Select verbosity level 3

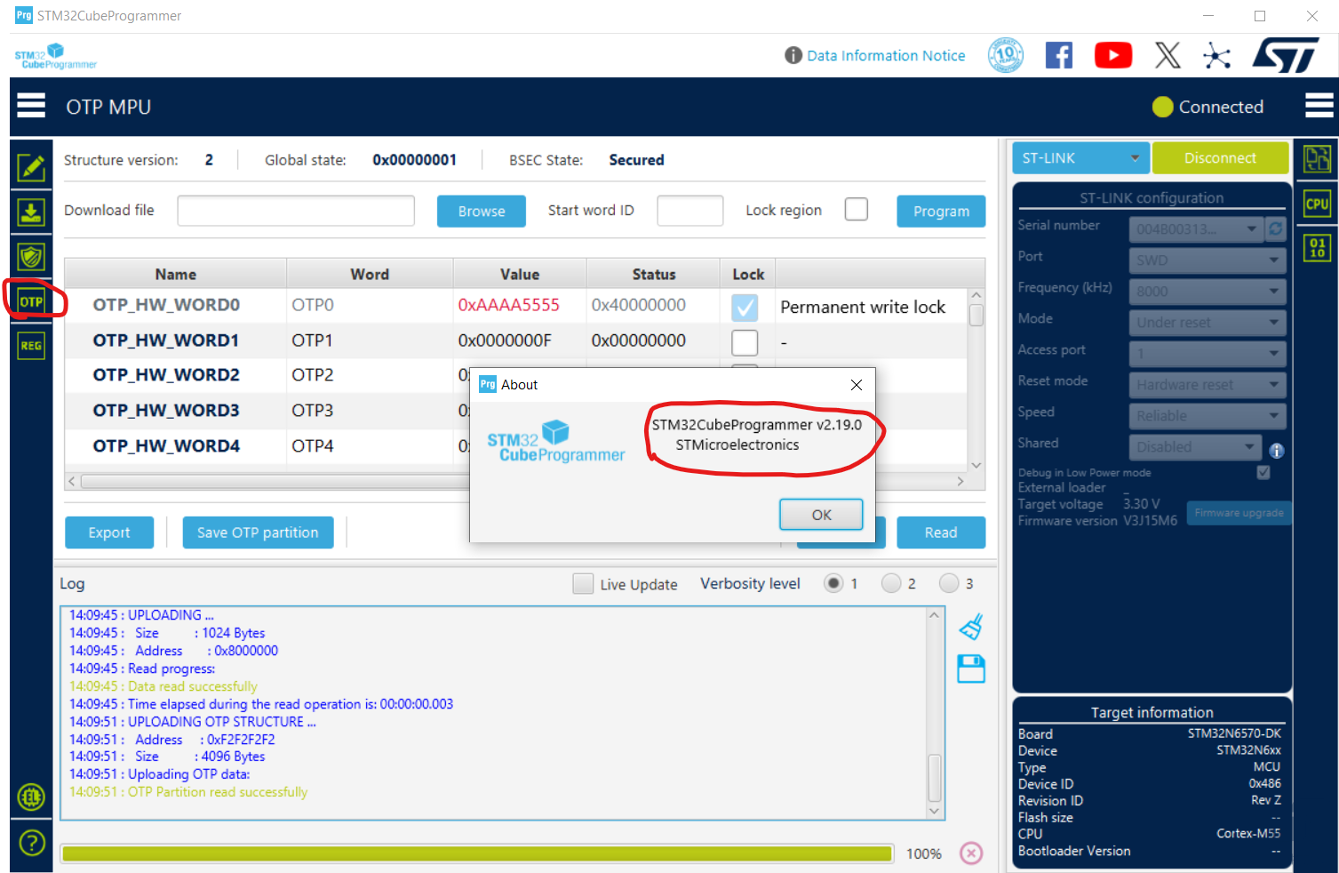[x=949, y=583]
